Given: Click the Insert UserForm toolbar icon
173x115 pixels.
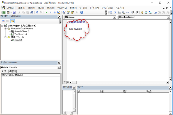Looking at the screenshot, I should (x=8, y=12).
